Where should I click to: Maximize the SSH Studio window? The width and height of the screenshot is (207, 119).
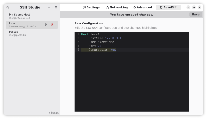coord(194,7)
